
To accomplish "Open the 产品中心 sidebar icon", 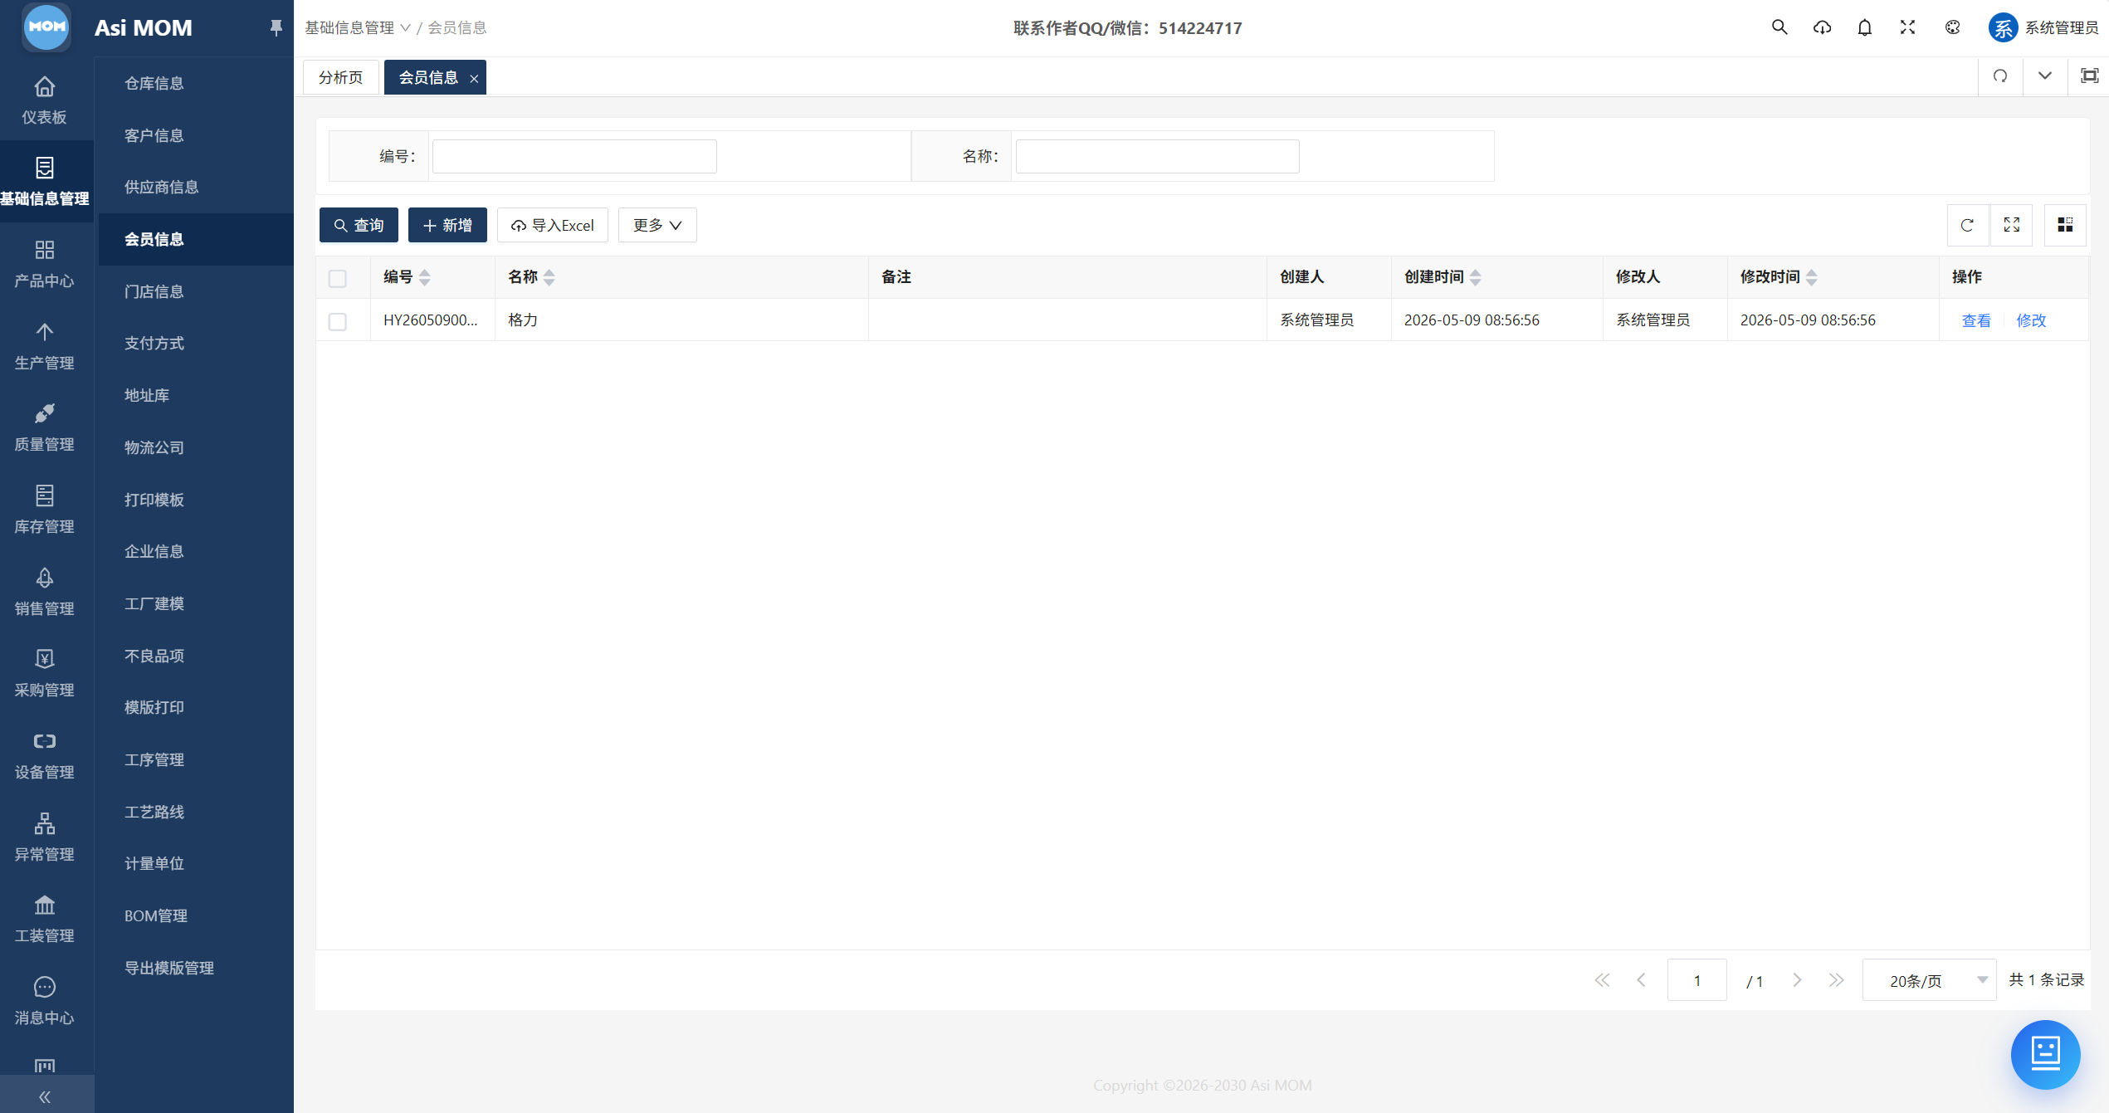I will click(x=45, y=250).
